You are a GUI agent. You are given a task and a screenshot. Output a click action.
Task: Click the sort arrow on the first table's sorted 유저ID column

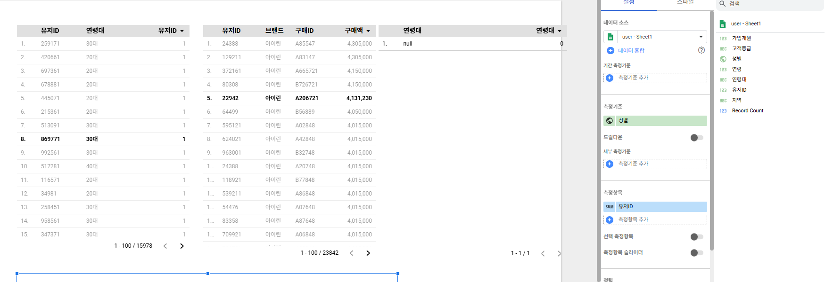click(182, 31)
